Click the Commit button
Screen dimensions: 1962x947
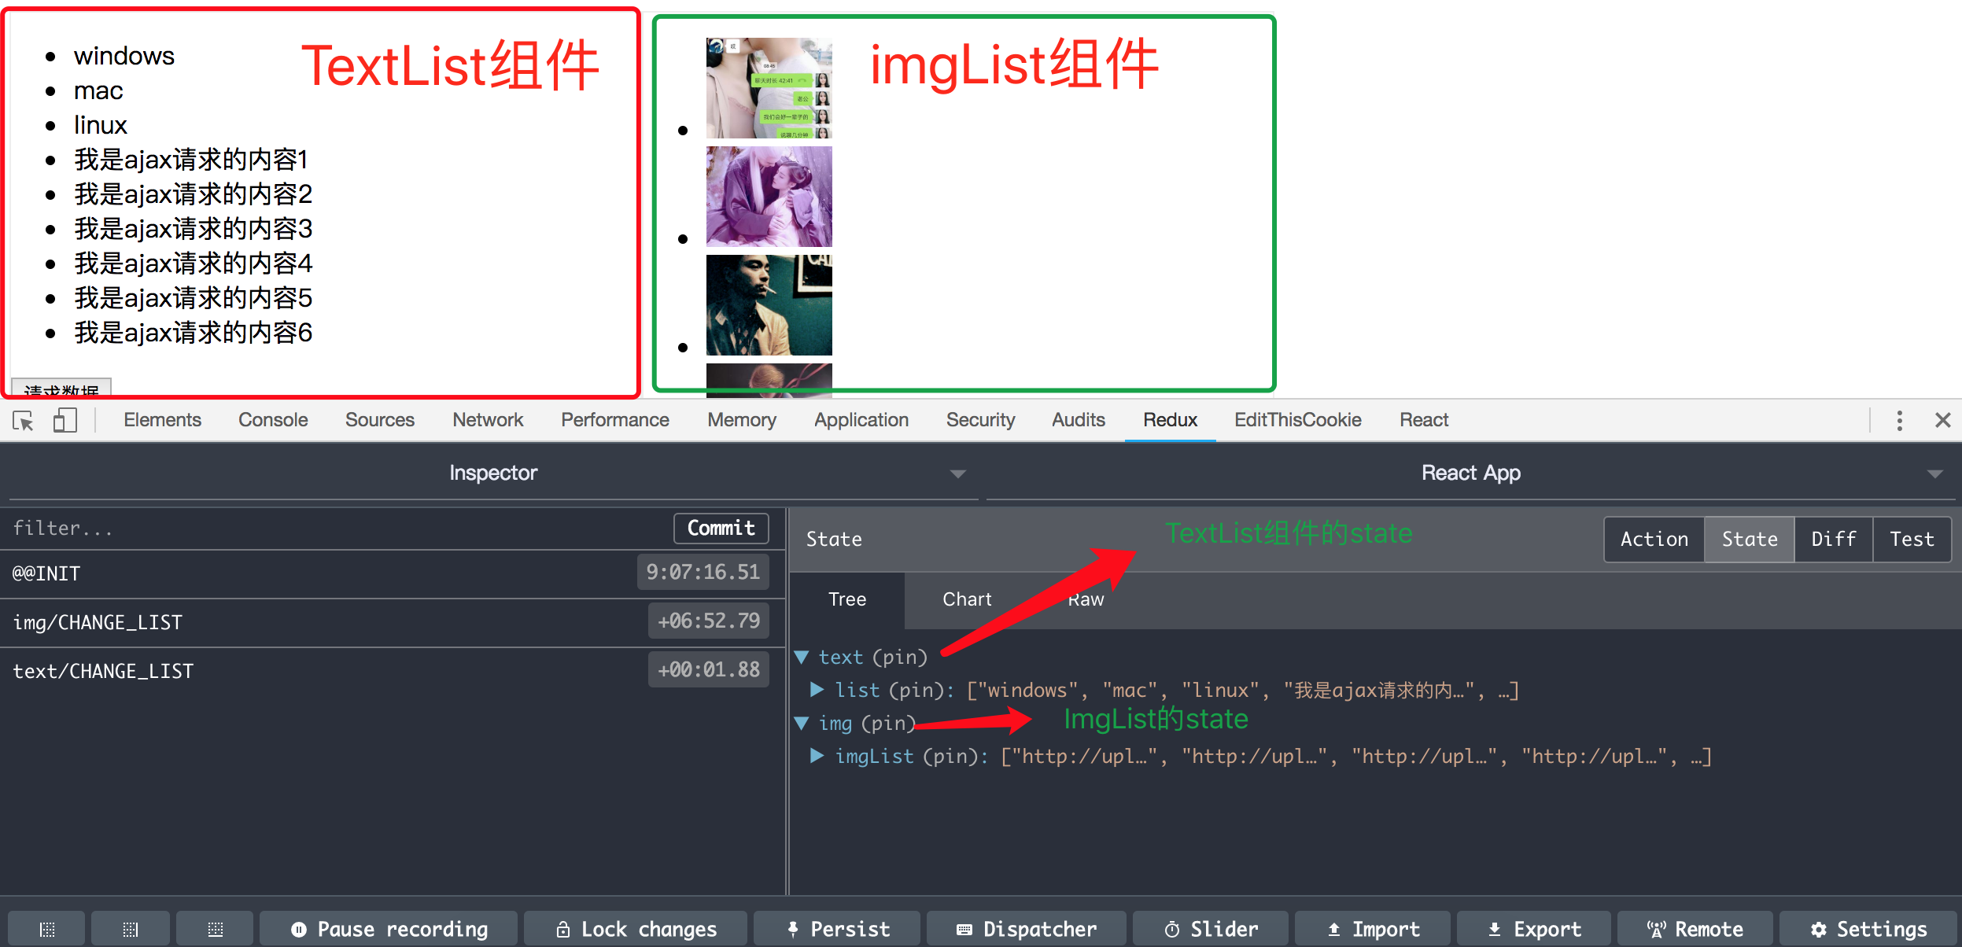click(721, 529)
